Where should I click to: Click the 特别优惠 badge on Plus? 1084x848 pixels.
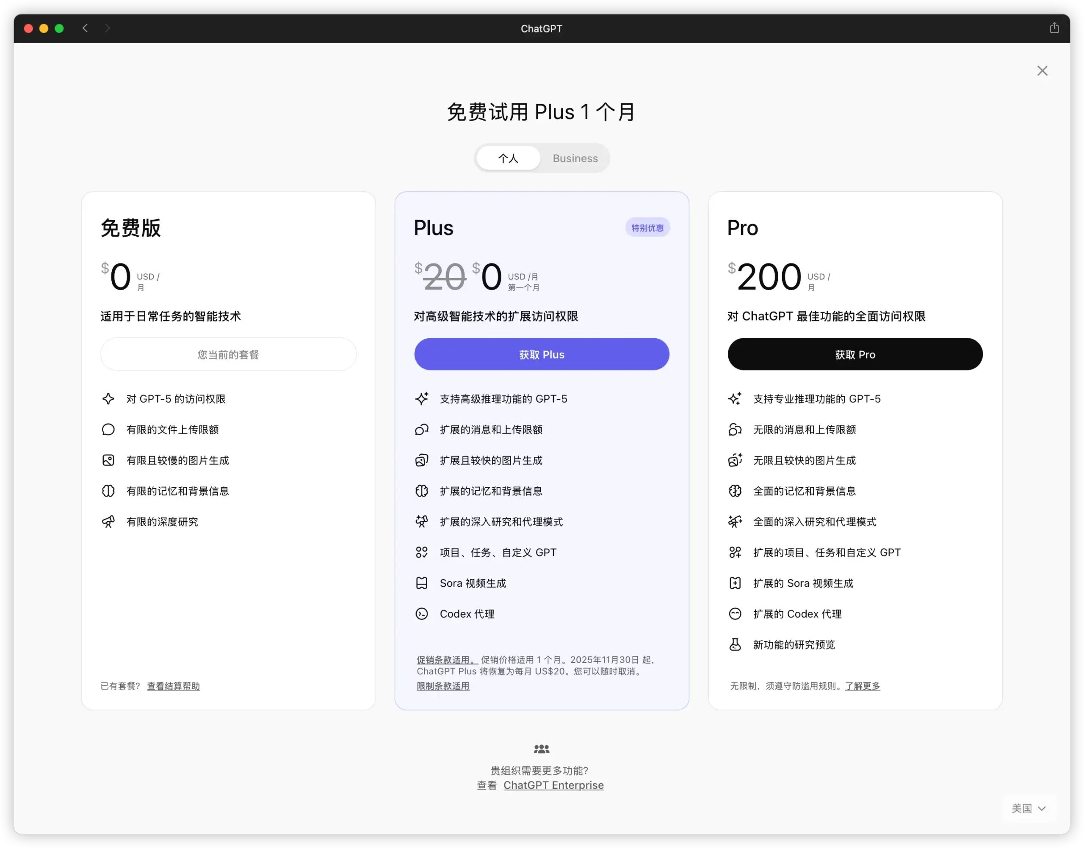pyautogui.click(x=647, y=227)
